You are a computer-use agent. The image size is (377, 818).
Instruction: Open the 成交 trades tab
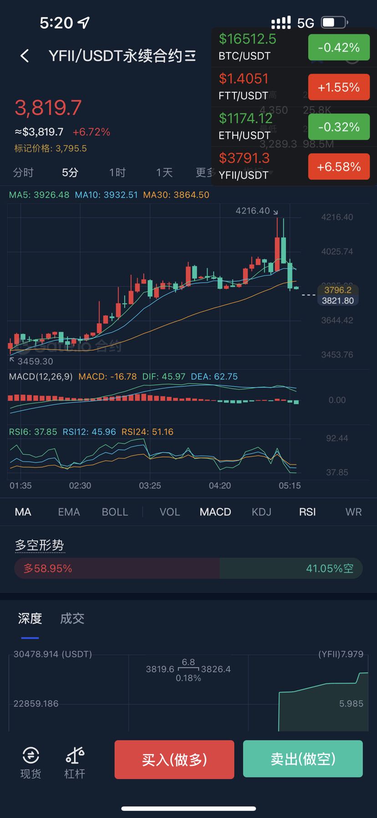[72, 619]
